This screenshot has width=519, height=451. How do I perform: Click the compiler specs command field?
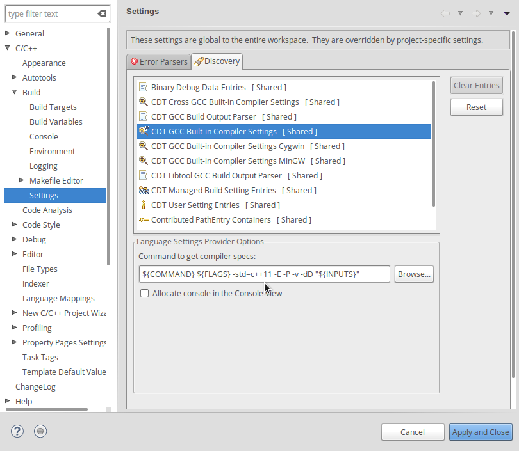coord(264,274)
